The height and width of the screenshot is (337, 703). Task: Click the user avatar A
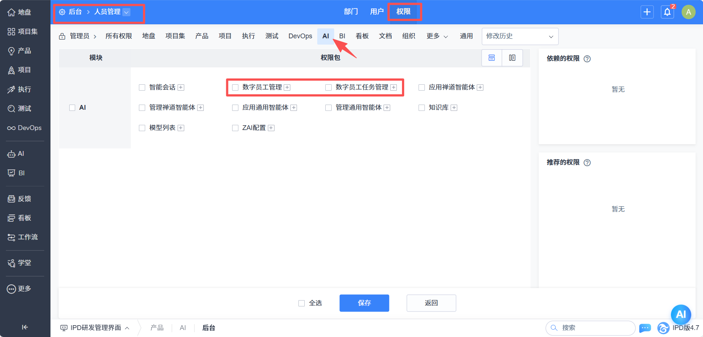[x=688, y=12]
